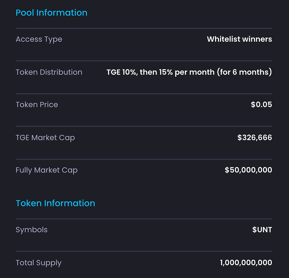Select the Fully Market Cap label
Screen dimensions: 289x278
pyautogui.click(x=47, y=170)
